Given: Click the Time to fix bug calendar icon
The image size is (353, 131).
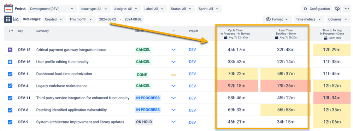Looking at the screenshot, I should click(x=325, y=38).
